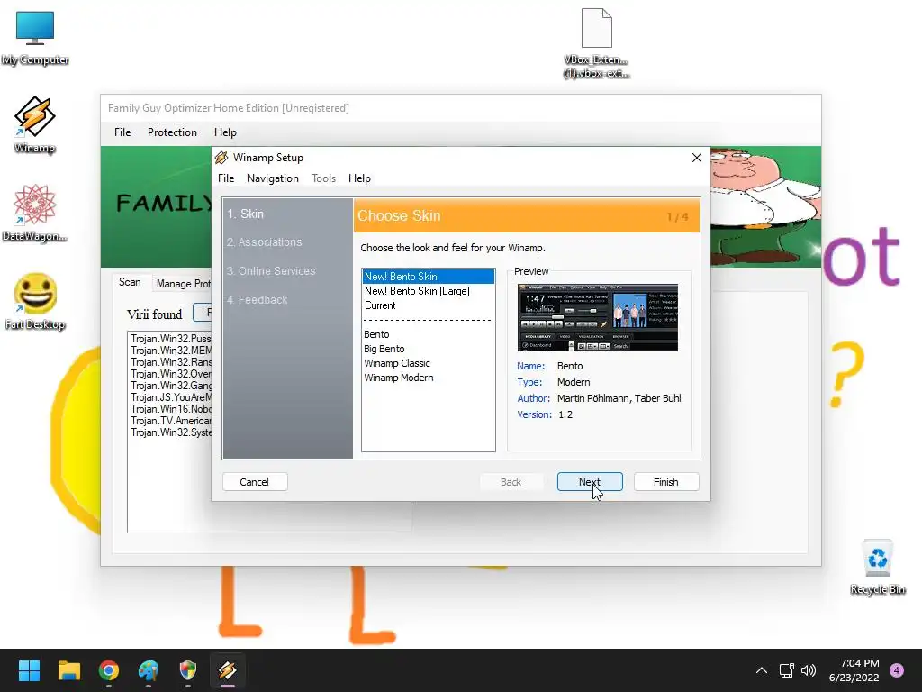Open Protection menu in Family Guy Optimizer
922x692 pixels.
pyautogui.click(x=172, y=132)
